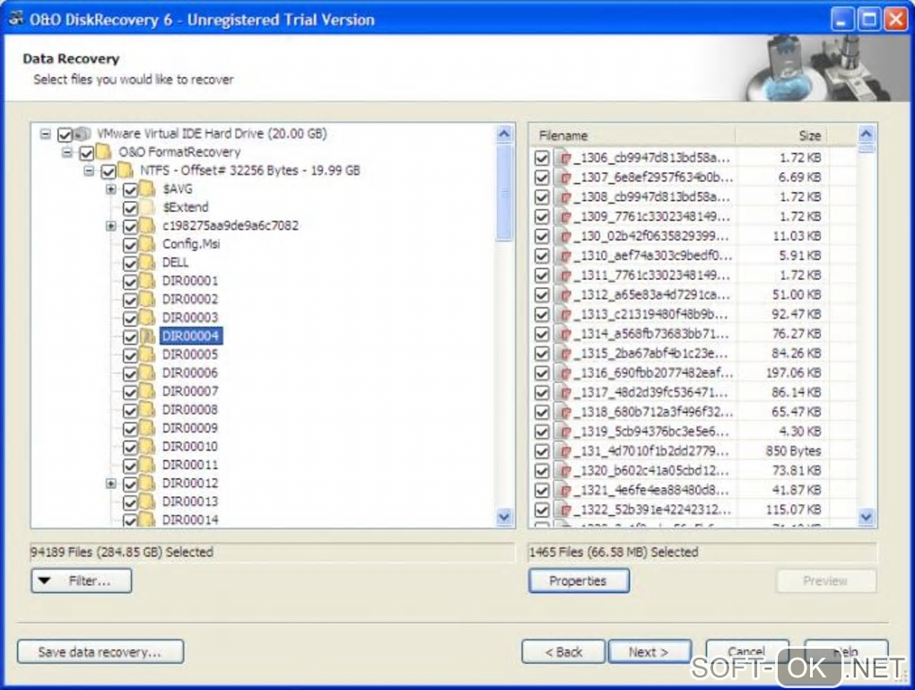The height and width of the screenshot is (690, 915).
Task: Go to the previous step with Back
Action: (563, 652)
